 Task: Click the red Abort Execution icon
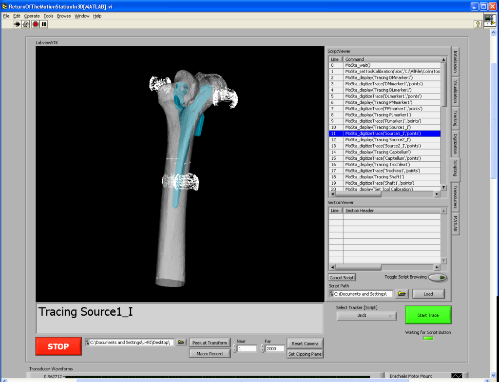click(x=35, y=24)
